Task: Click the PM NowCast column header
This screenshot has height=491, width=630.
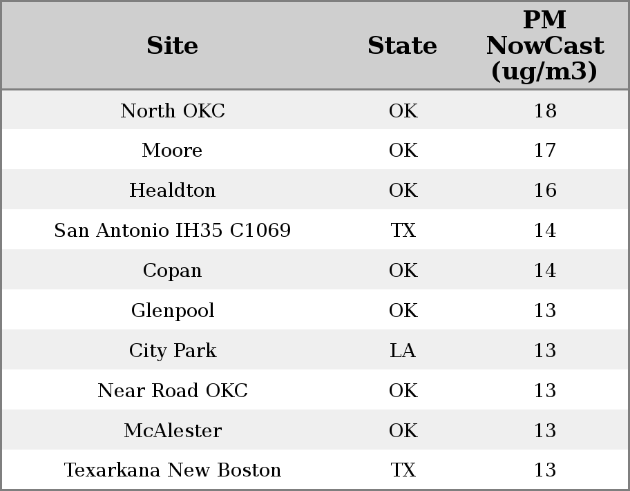Action: 544,46
